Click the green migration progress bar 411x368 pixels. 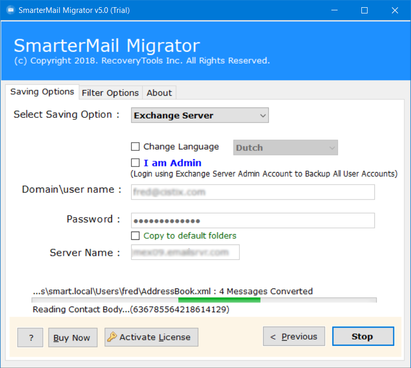coord(204,300)
